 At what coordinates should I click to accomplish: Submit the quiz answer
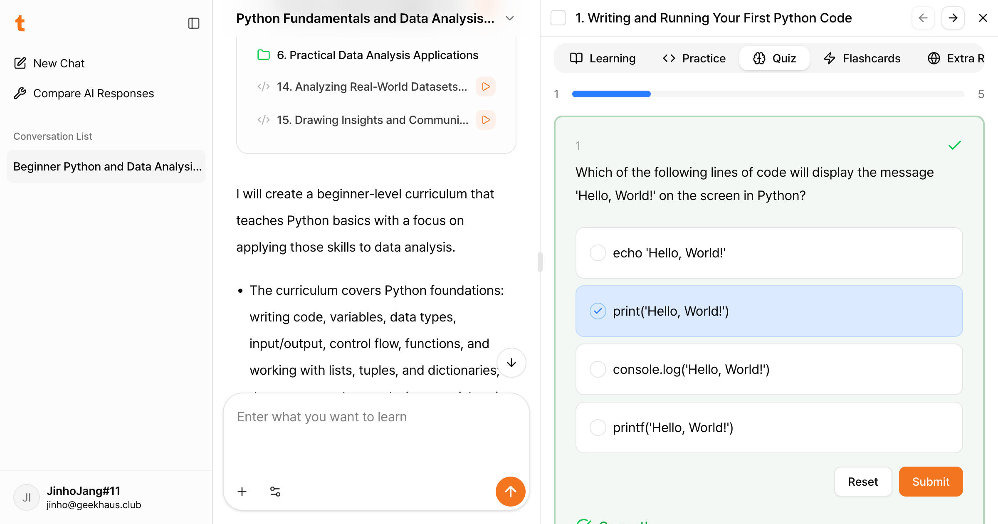931,482
